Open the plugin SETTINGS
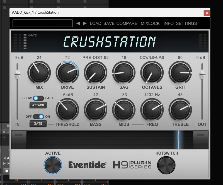This screenshot has width=223, height=185. click(x=186, y=23)
